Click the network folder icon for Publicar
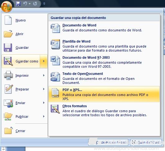 [8, 117]
